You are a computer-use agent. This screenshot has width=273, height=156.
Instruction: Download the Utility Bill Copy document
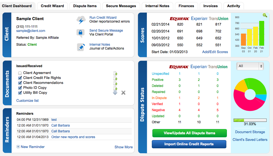115,93
